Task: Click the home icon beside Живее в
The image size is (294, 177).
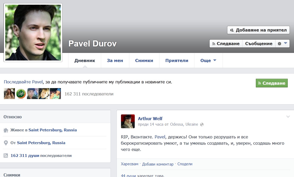Action: point(6,130)
